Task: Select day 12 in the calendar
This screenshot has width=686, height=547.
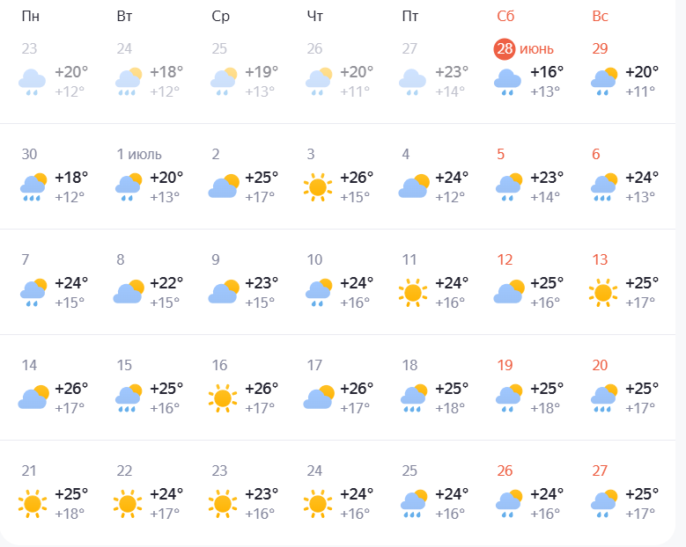Action: [x=505, y=260]
